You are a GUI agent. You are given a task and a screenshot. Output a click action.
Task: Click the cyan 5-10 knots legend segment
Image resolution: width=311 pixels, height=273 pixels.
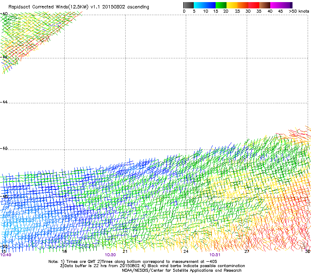coord(199,5)
